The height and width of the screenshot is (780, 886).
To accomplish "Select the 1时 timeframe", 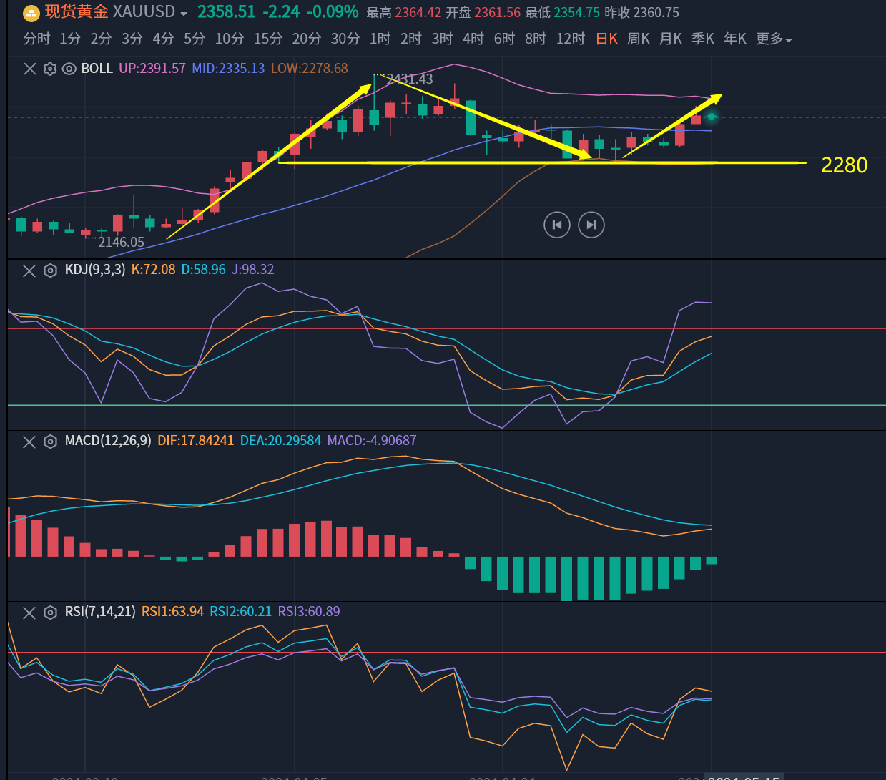I will 380,39.
